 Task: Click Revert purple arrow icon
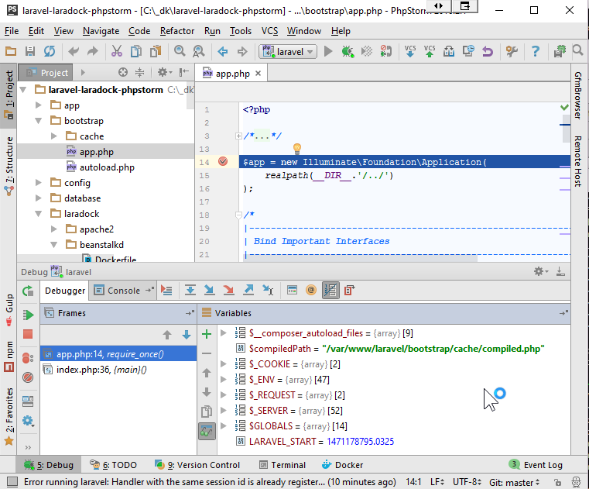point(488,51)
